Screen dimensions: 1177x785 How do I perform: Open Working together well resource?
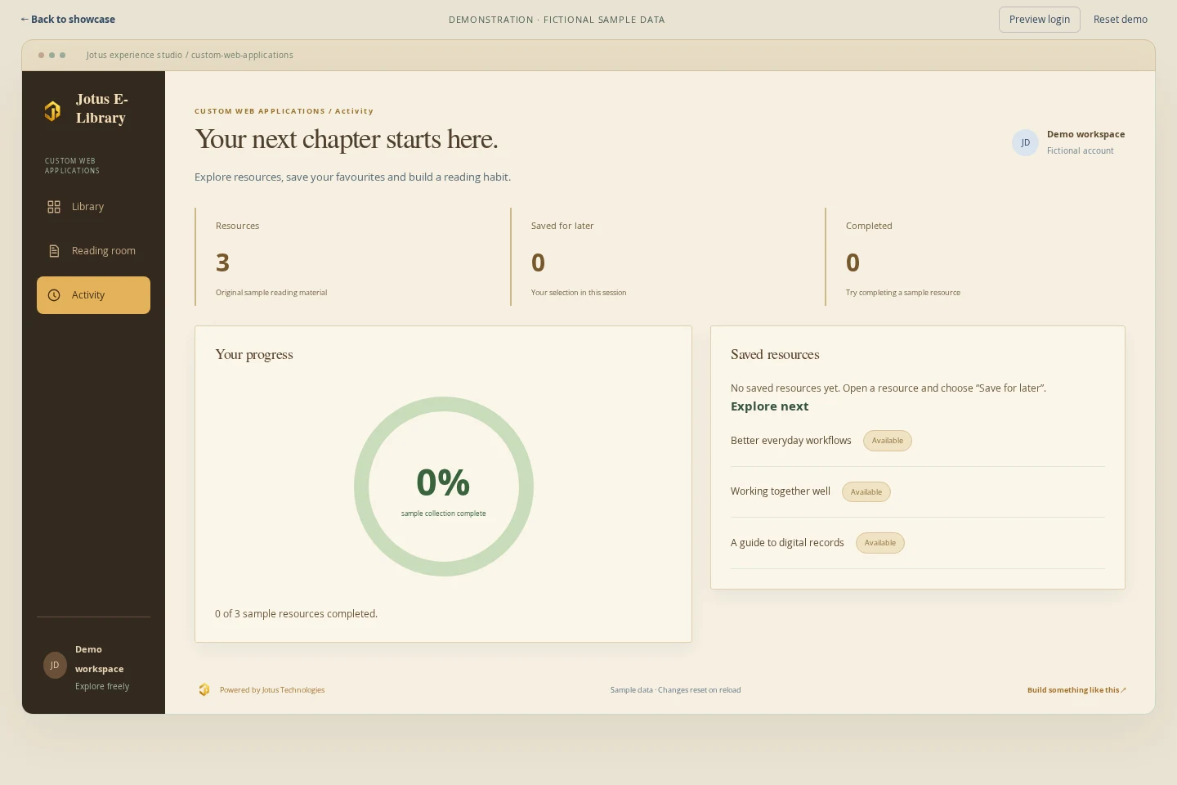781,491
